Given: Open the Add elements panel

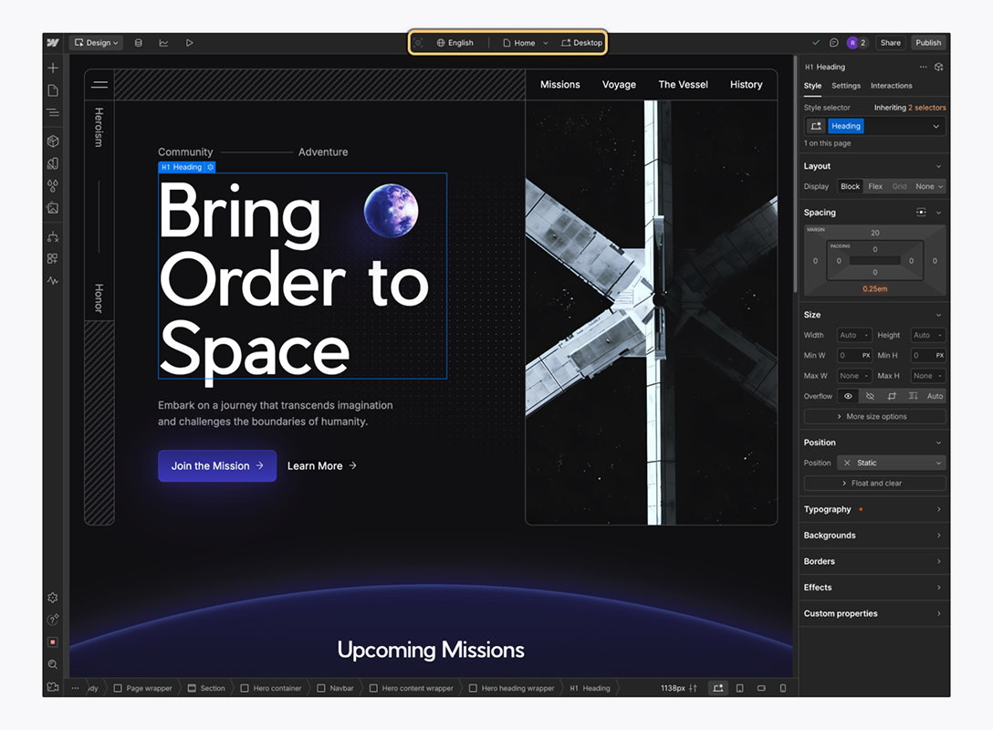Looking at the screenshot, I should (53, 68).
